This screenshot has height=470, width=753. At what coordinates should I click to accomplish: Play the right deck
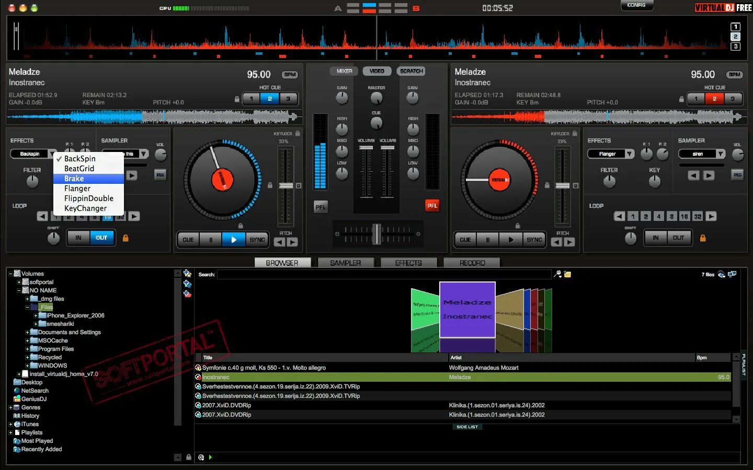[x=511, y=240]
